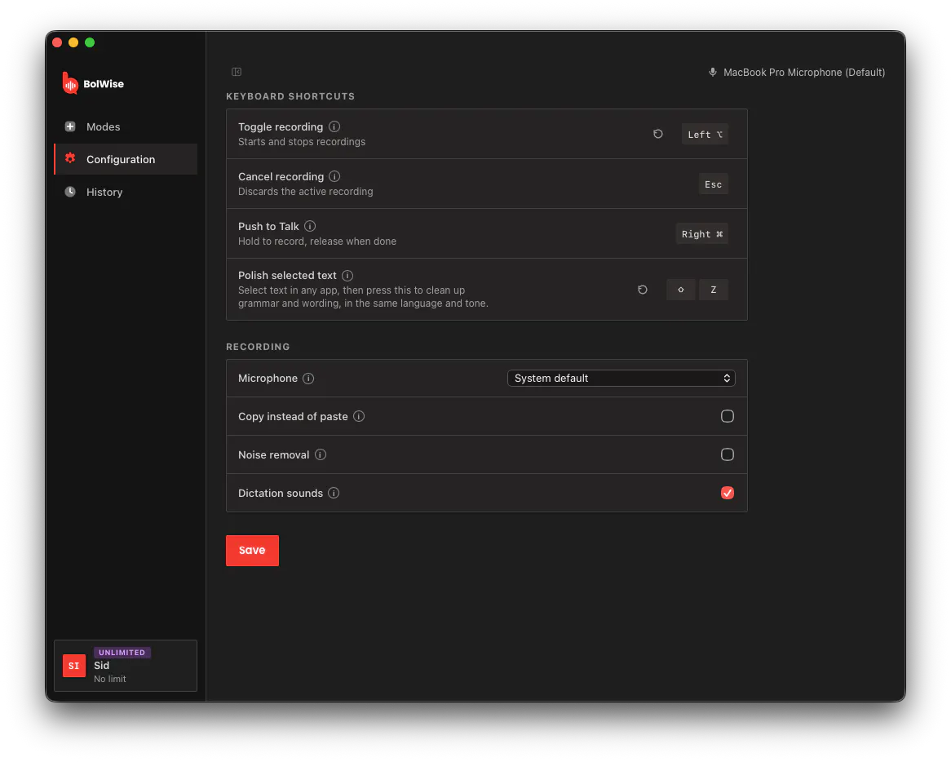
Task: Select Configuration in the sidebar
Action: point(126,159)
